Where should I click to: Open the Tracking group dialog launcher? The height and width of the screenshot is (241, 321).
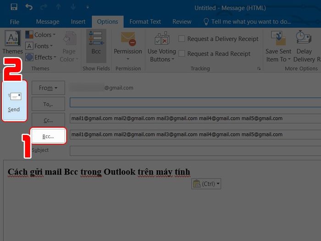pyautogui.click(x=259, y=68)
